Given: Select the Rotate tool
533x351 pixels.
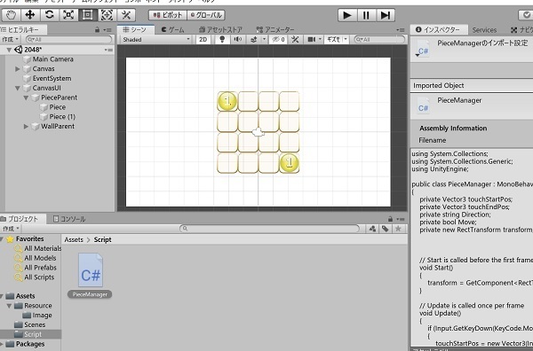Looking at the screenshot, I should tap(49, 15).
